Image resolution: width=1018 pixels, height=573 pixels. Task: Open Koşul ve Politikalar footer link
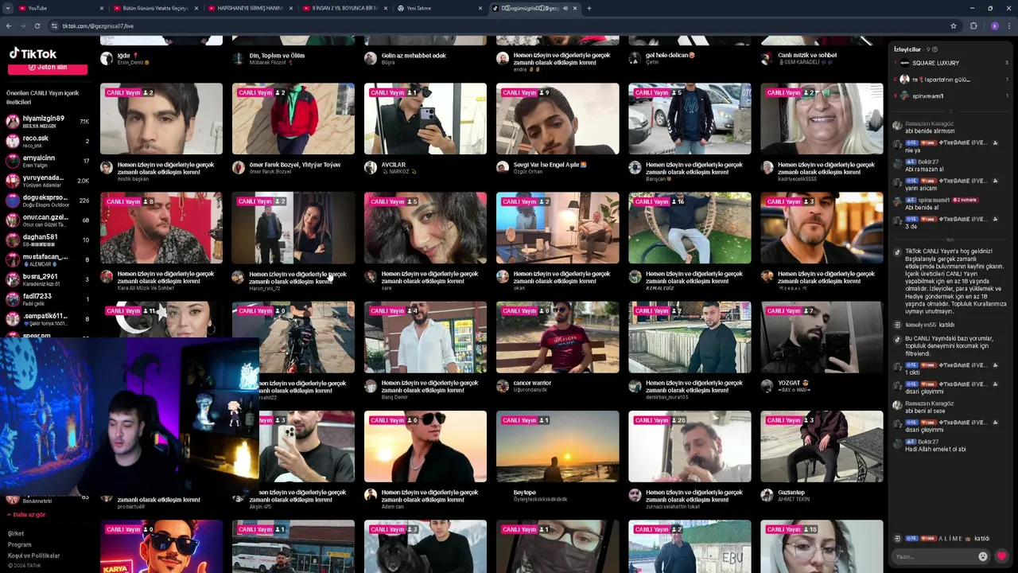click(33, 556)
